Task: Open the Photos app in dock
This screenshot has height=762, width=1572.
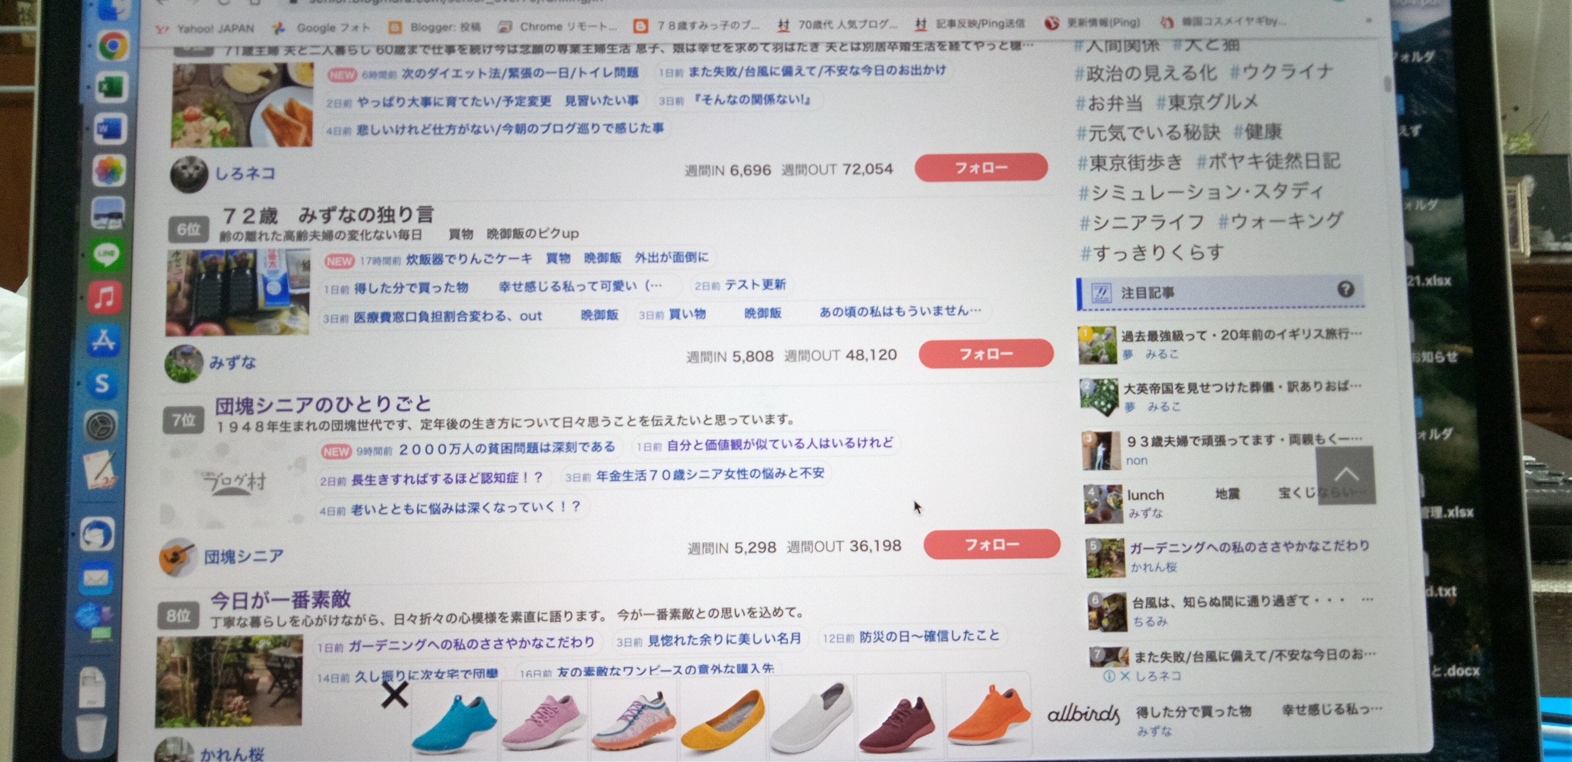Action: coord(109,170)
